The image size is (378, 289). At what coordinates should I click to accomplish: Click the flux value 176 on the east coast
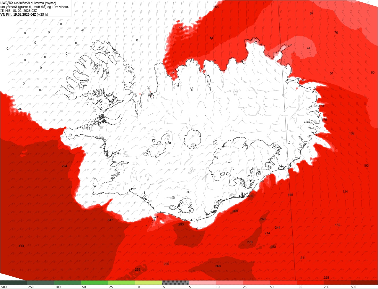[325, 120]
